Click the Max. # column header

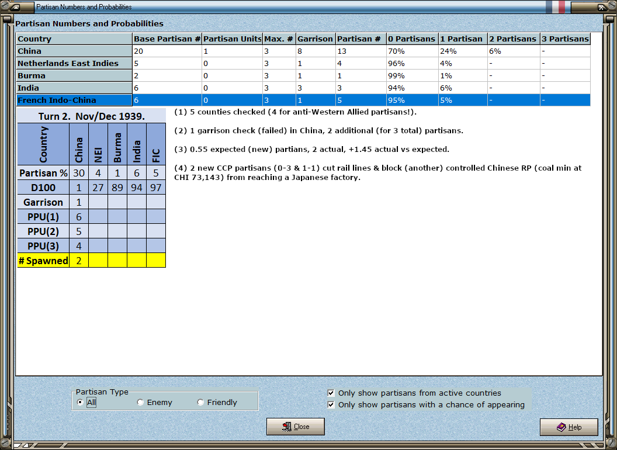(279, 39)
